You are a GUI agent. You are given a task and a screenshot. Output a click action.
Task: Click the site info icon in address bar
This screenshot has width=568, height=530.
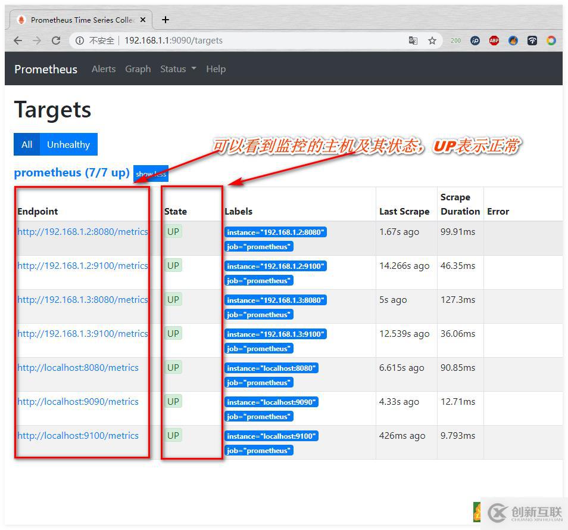(79, 41)
